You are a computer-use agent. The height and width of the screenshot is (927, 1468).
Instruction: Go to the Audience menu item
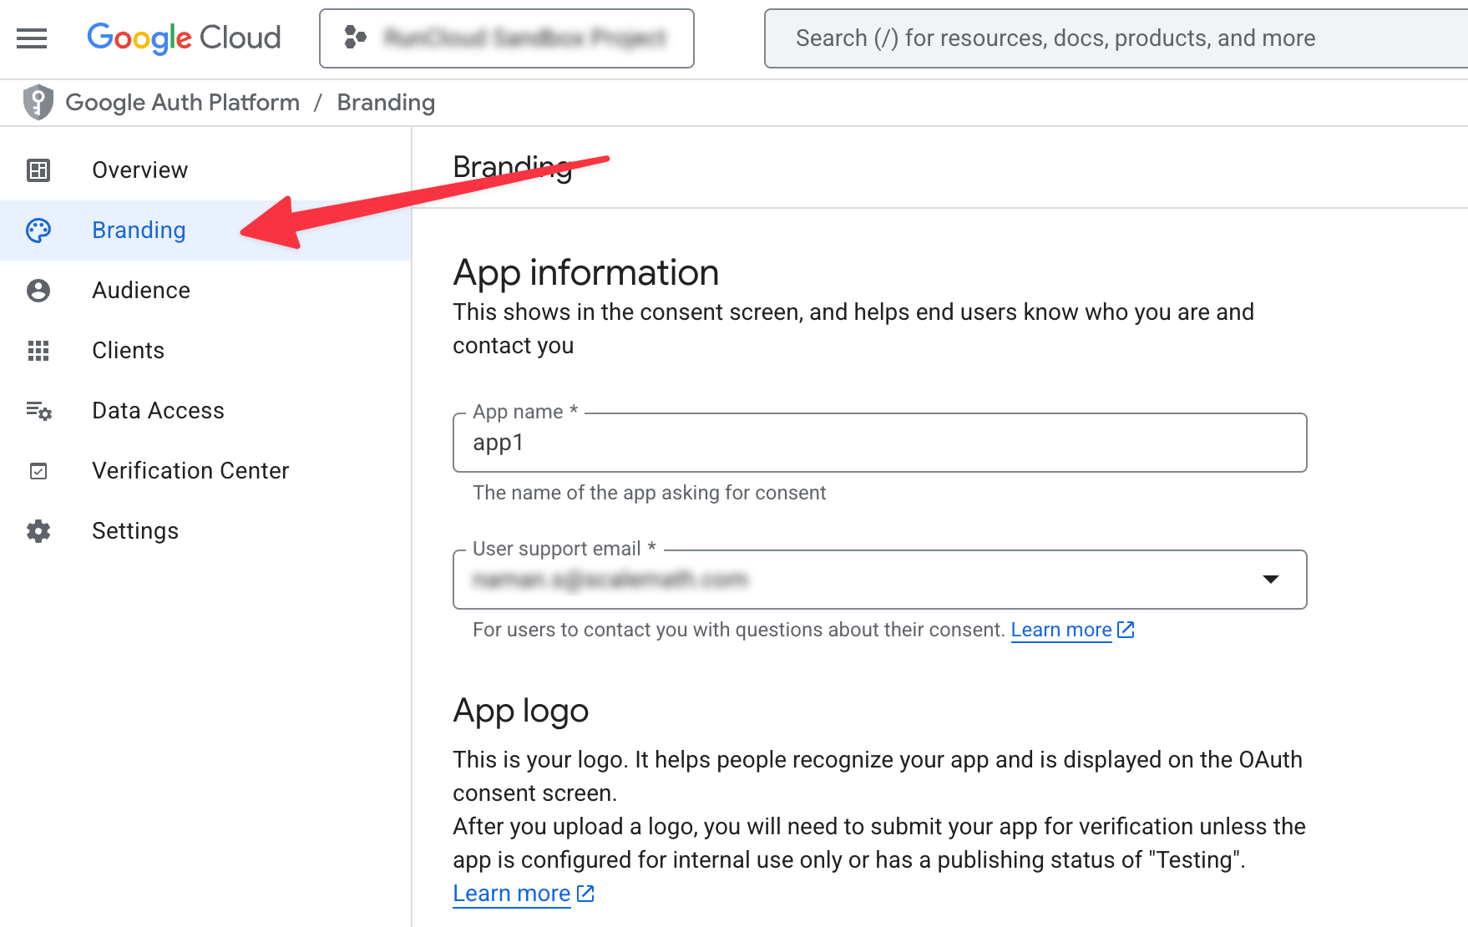pos(141,291)
